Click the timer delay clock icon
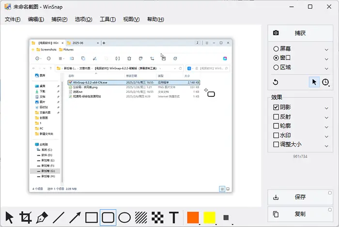 pos(325,82)
